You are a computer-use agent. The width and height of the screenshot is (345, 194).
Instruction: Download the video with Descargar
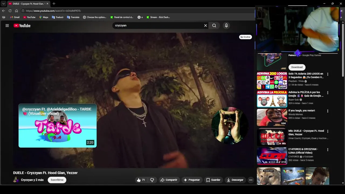(235, 180)
